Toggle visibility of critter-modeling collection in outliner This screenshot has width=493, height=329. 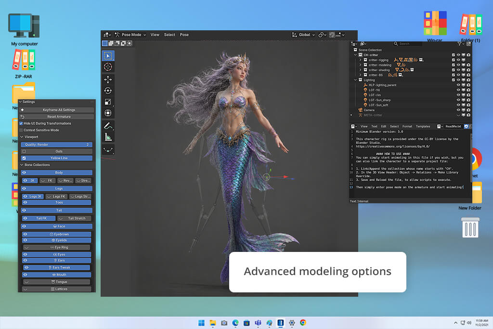[x=458, y=65]
